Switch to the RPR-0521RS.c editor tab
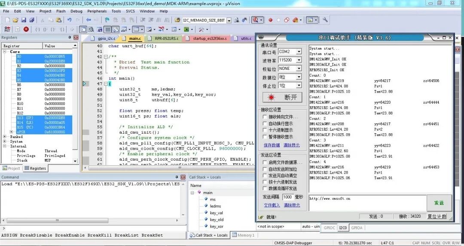Screen dimensions: 464x246 166,38
